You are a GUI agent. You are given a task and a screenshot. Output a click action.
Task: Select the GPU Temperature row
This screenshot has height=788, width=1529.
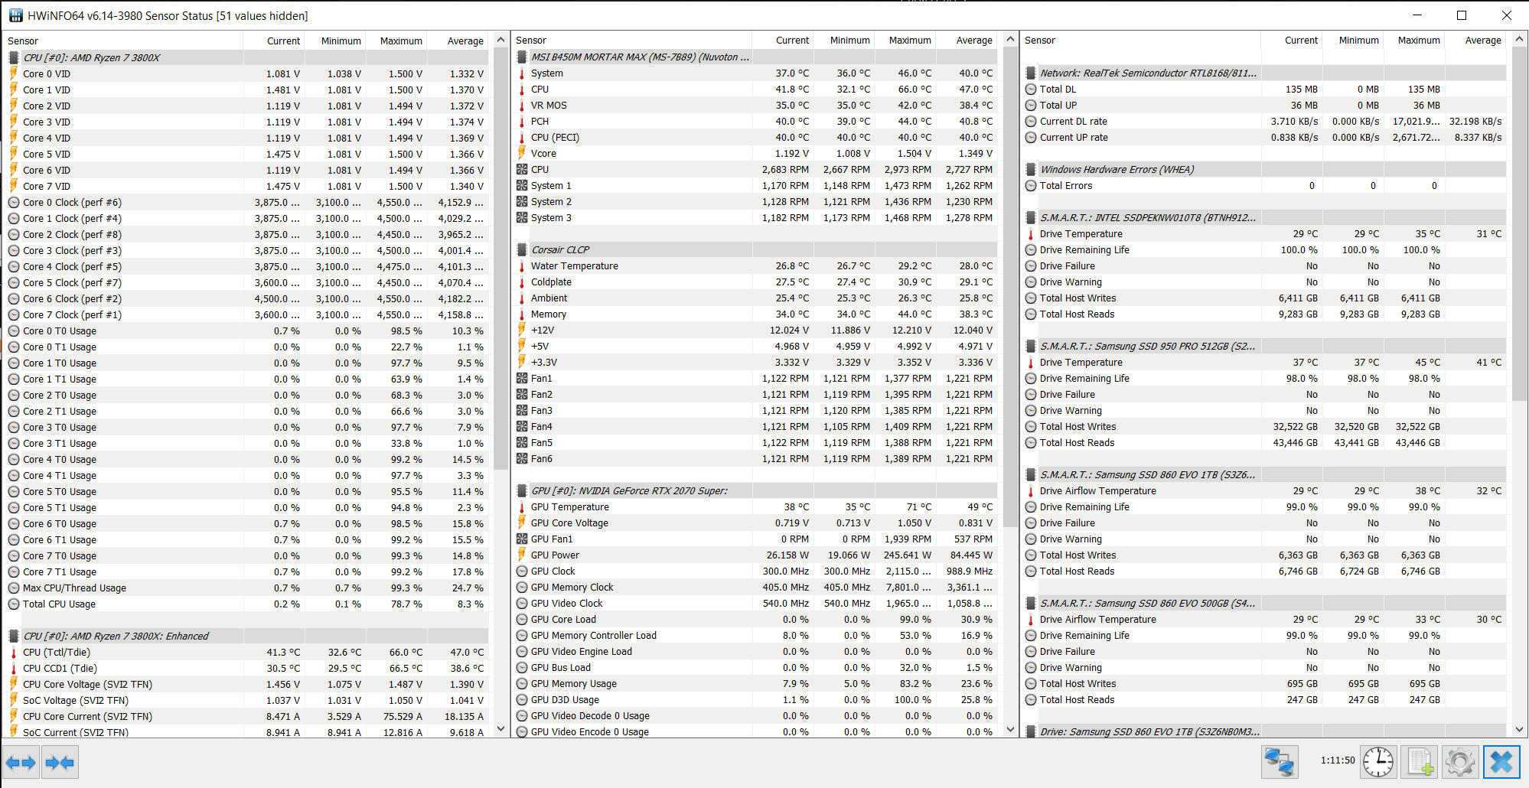tap(755, 507)
